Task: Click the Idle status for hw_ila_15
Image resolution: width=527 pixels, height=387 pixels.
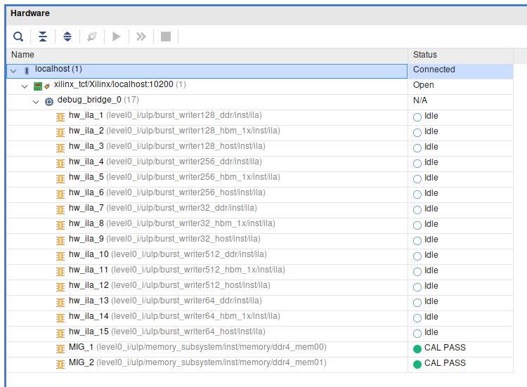Action: tap(426, 333)
